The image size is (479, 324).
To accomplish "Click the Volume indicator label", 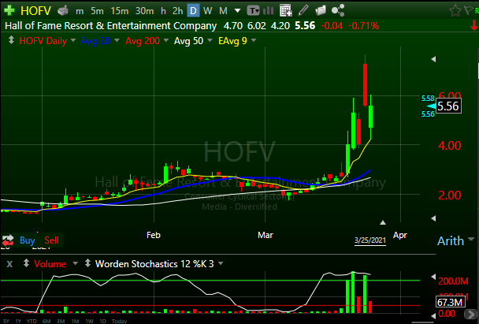I will point(50,264).
